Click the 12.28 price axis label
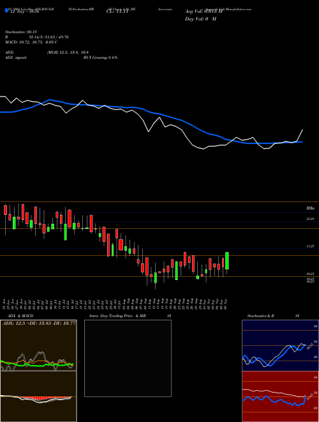 (x=310, y=219)
